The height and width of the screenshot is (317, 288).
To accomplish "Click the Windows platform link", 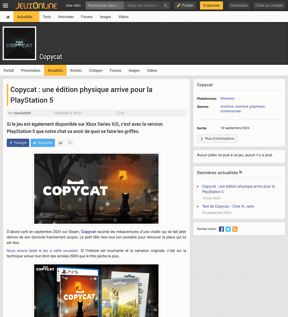I will click(227, 98).
